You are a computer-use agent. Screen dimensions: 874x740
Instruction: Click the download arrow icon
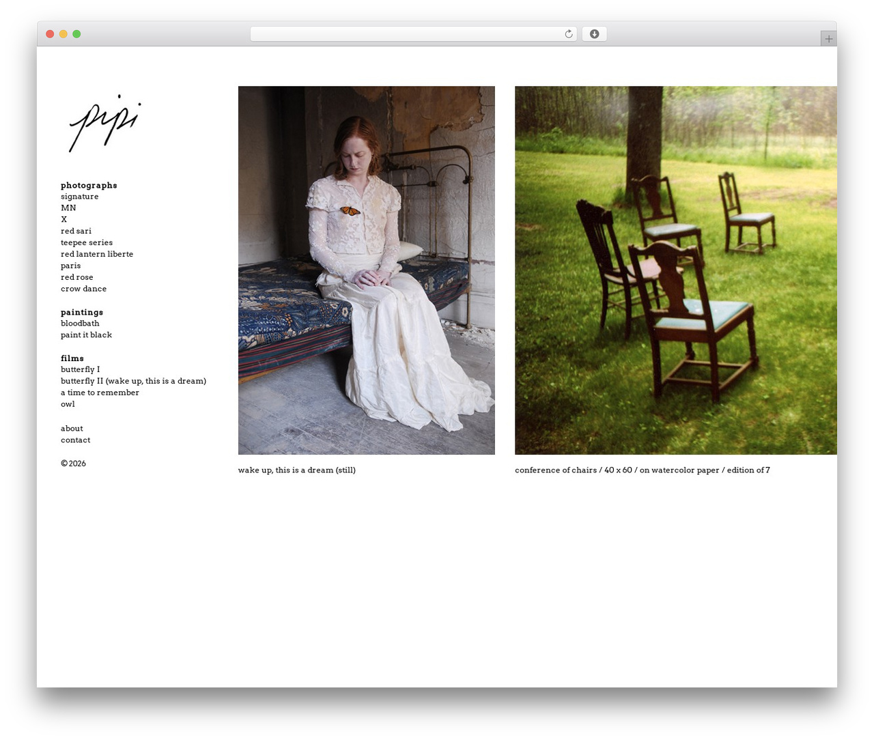[594, 34]
